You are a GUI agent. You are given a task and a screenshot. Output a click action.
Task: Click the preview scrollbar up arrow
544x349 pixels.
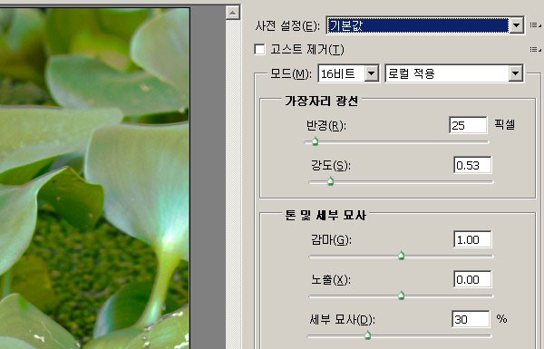[232, 14]
